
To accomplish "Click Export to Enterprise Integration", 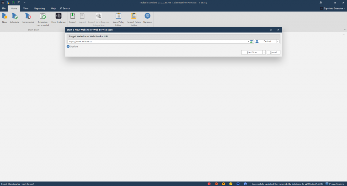I will 99,19.
